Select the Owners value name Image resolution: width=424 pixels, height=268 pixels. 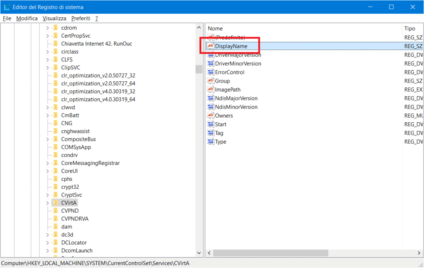pyautogui.click(x=224, y=116)
